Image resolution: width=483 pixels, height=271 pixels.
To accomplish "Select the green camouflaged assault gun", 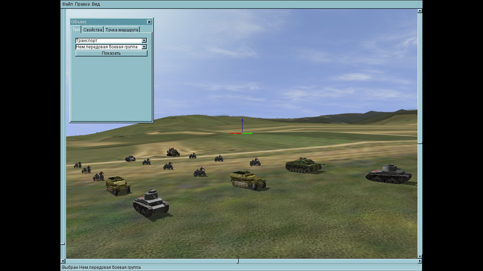I will [x=304, y=166].
